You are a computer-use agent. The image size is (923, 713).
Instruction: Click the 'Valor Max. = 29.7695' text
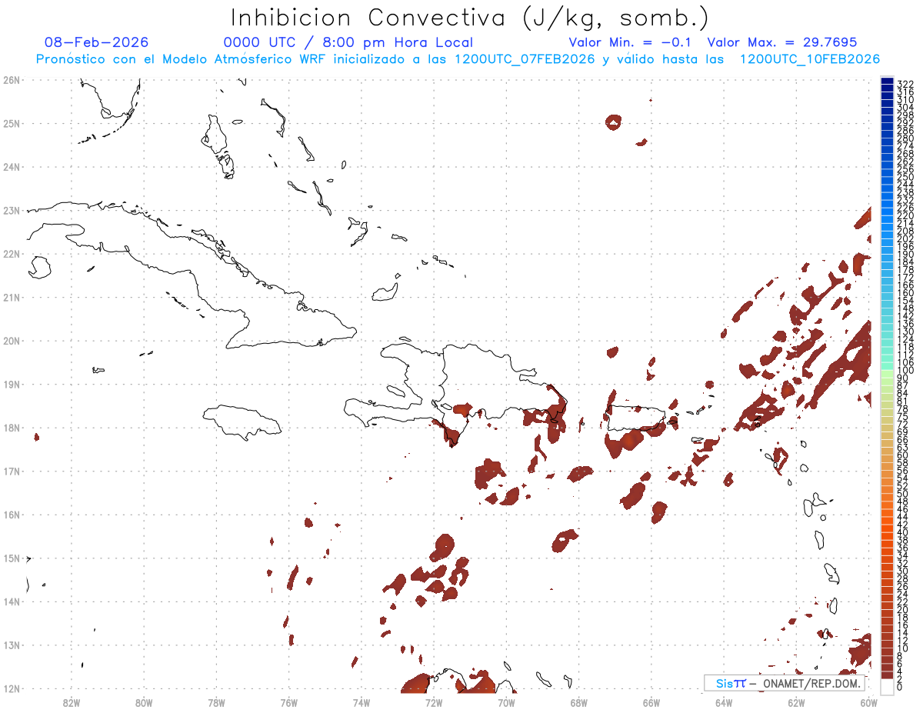click(782, 42)
